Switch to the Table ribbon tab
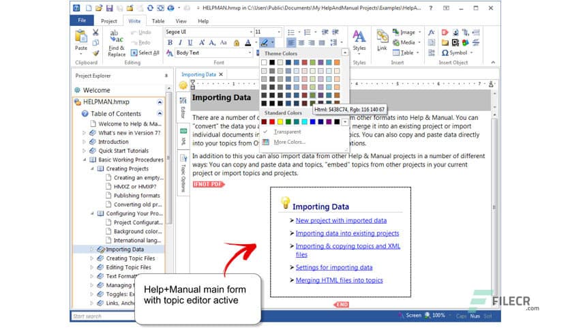Viewport: 570px width, 330px height. click(158, 21)
